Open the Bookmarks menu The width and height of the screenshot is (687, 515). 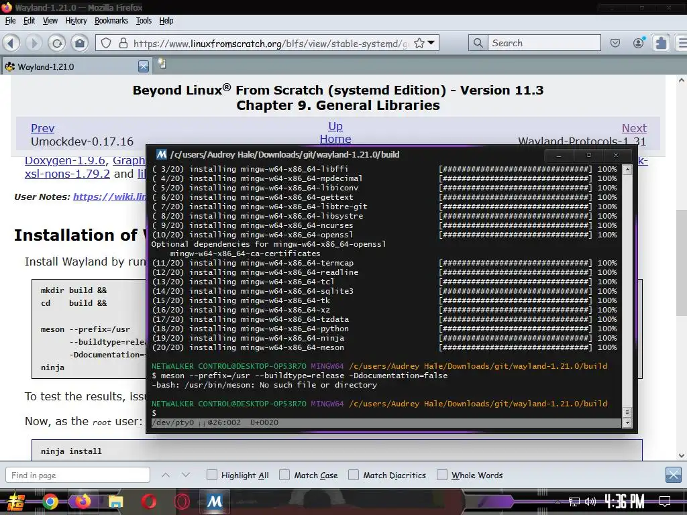pos(111,21)
